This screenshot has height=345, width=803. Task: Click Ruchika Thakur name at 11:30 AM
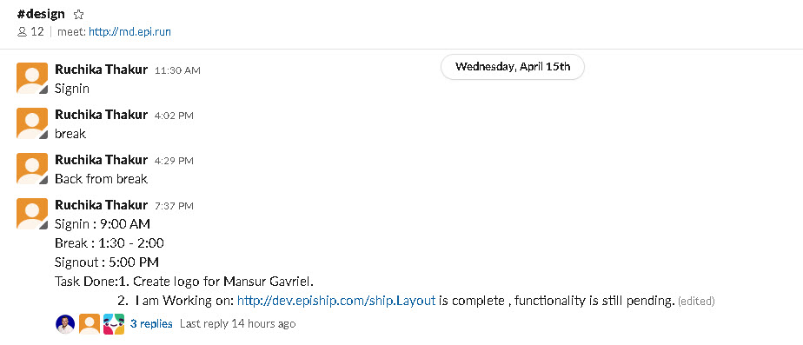tap(102, 70)
